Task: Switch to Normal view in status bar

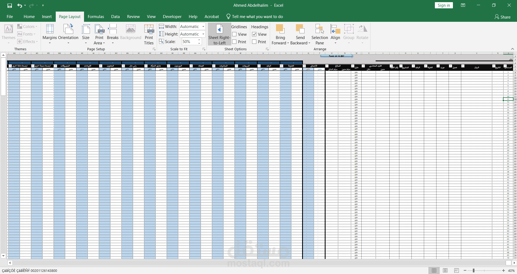Action: point(434,271)
